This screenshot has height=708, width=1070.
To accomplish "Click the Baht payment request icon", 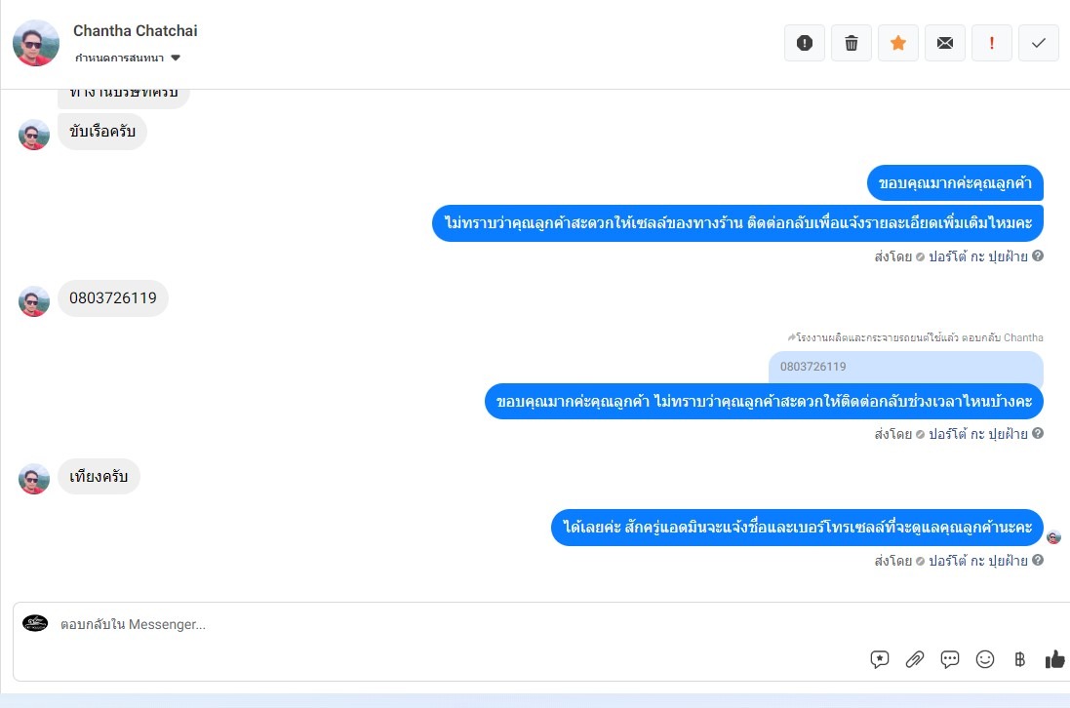I will point(1019,659).
